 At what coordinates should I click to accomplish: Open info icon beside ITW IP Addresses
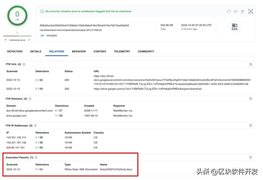coord(35,125)
